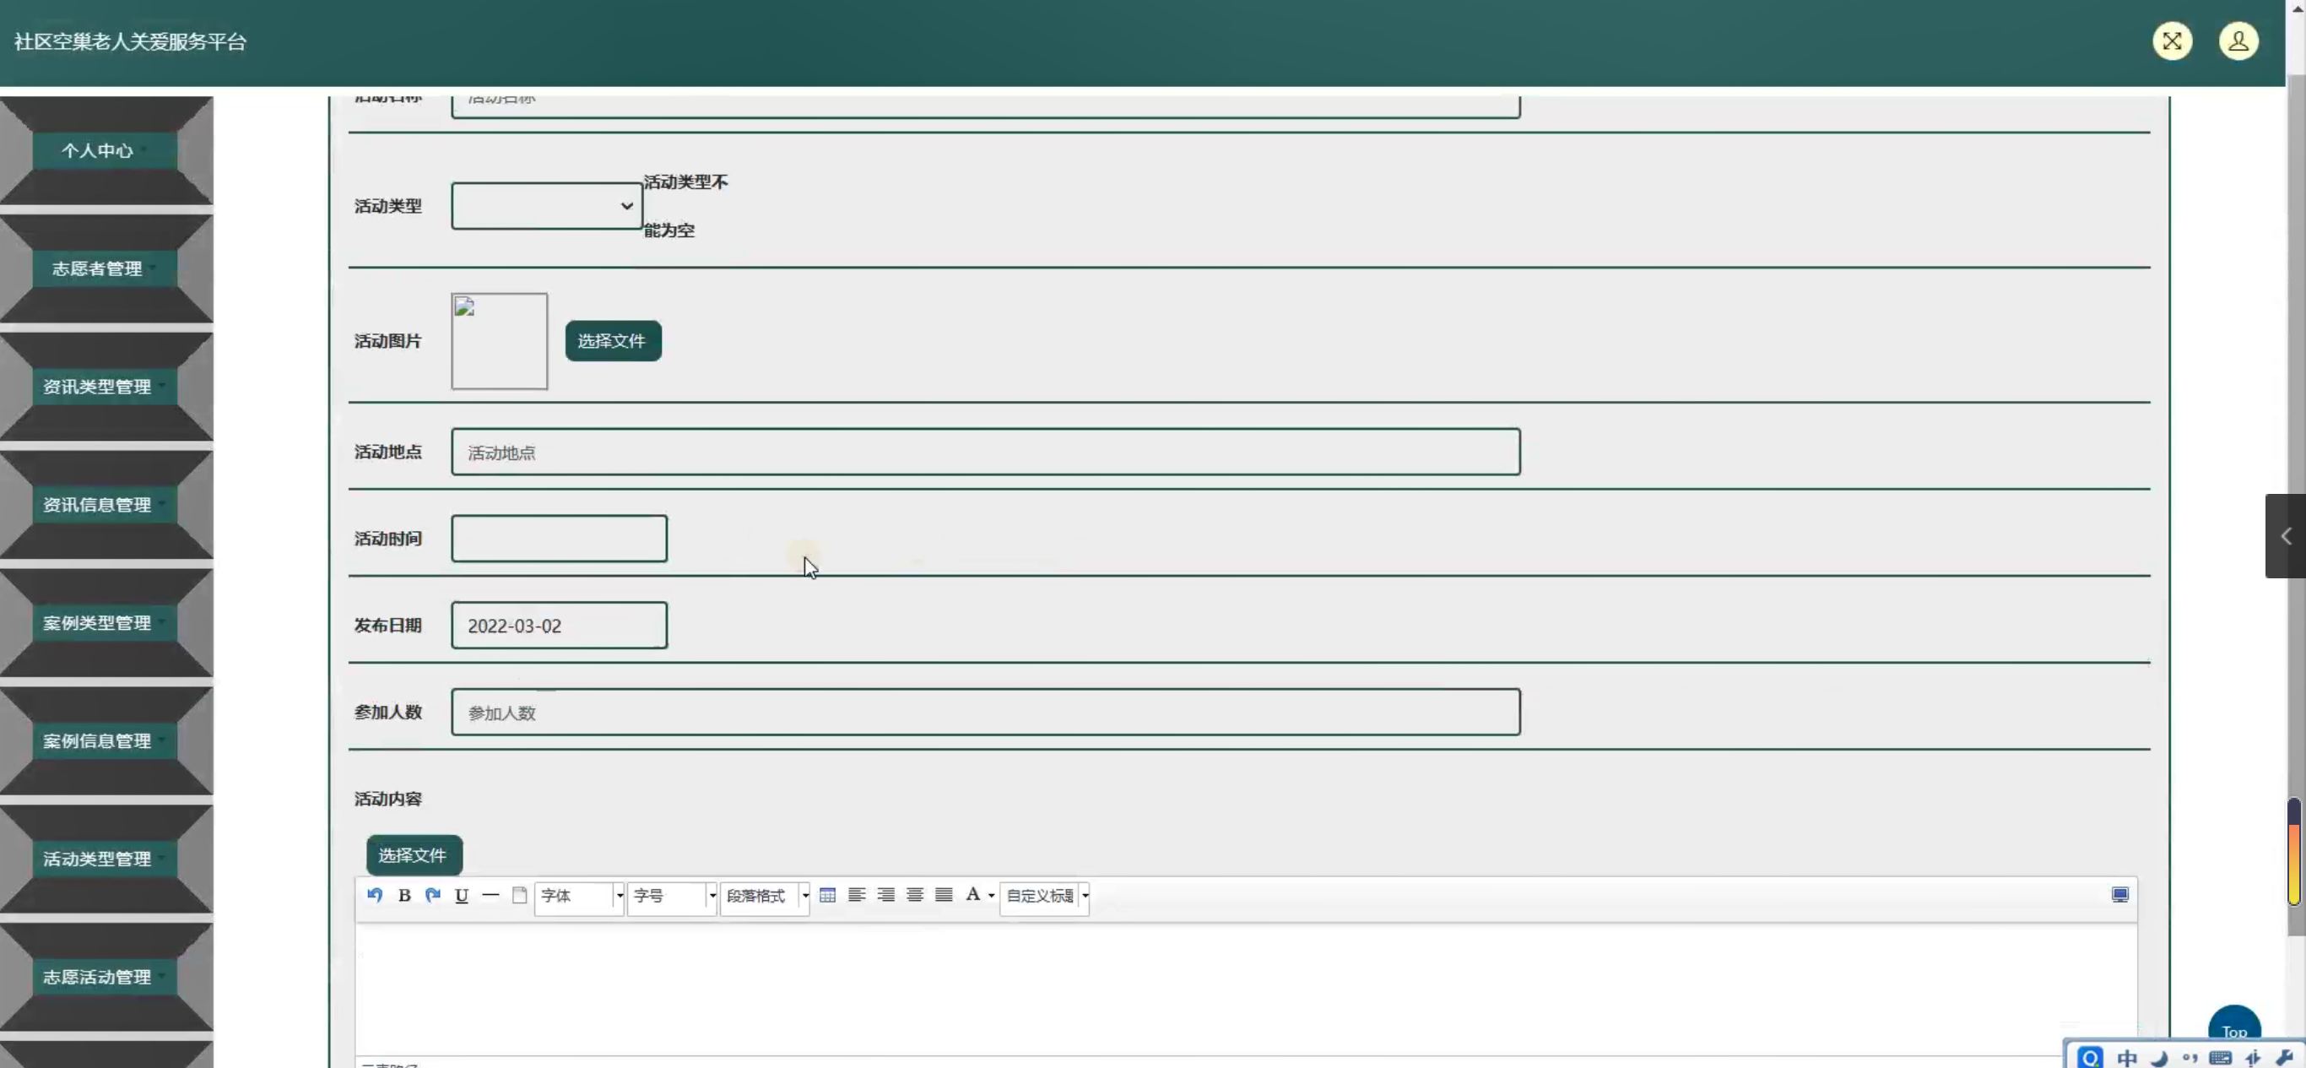Open the user profile icon in header
This screenshot has width=2306, height=1068.
pos(2238,41)
